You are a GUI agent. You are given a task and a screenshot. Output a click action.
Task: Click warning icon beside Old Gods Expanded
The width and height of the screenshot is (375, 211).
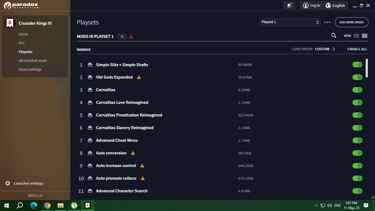tap(139, 77)
